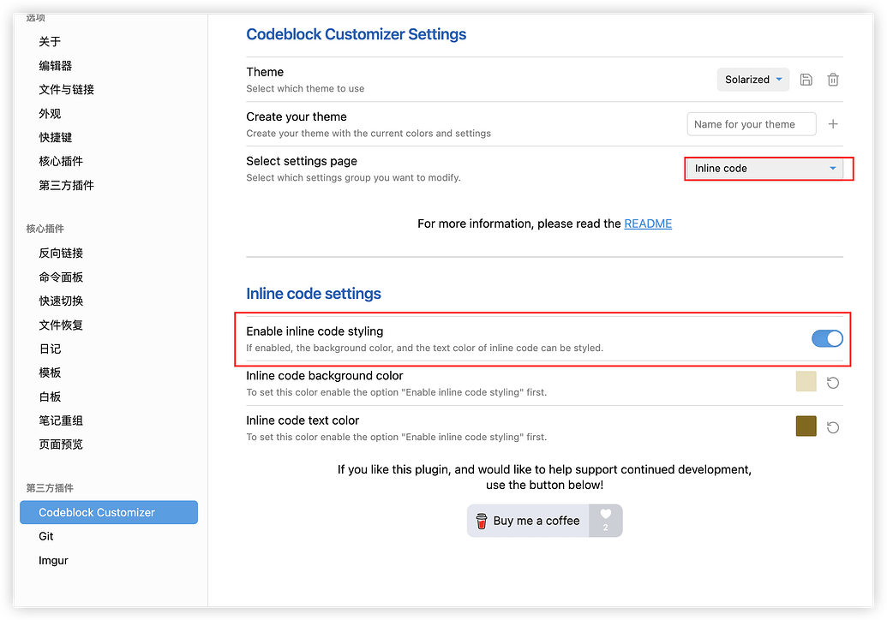
Task: Reset inline code text color
Action: click(x=832, y=426)
